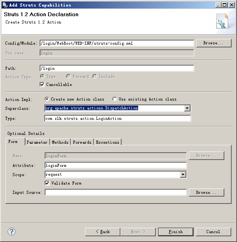This screenshot has width=237, height=242.
Task: Click the Path input field
Action: pyautogui.click(x=117, y=68)
